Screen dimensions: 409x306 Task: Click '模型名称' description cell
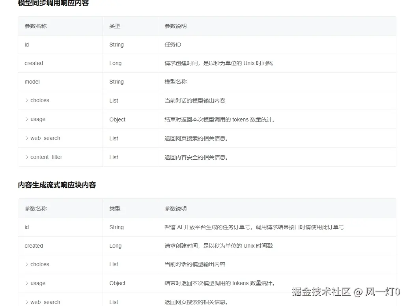point(176,82)
